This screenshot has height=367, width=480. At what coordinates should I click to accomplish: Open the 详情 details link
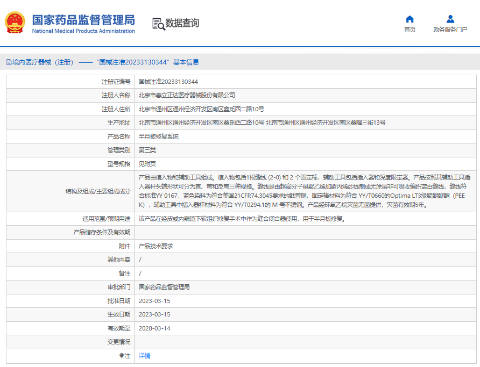(x=145, y=356)
